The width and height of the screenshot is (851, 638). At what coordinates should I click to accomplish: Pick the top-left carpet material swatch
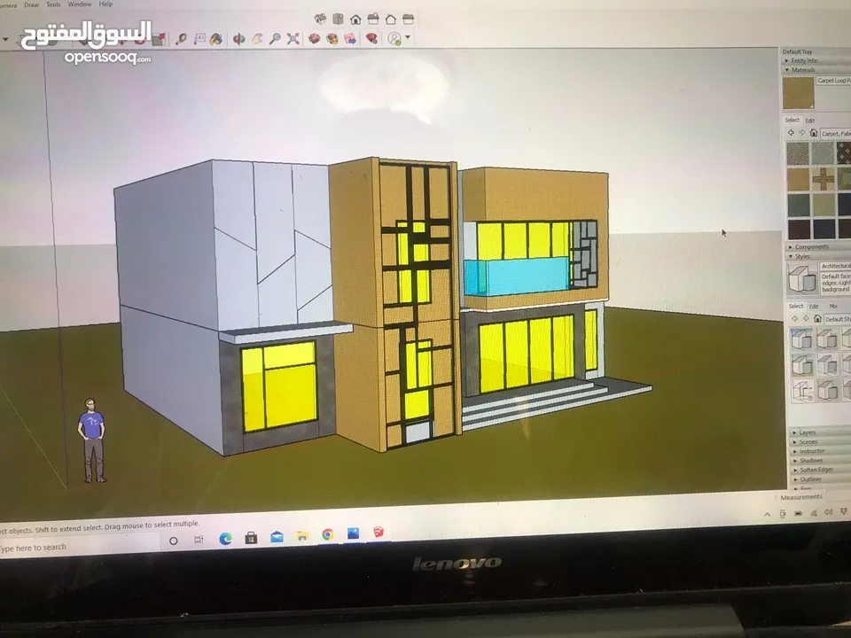point(799,153)
